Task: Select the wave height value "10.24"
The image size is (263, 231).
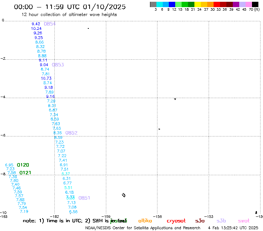Action: [x=36, y=28]
